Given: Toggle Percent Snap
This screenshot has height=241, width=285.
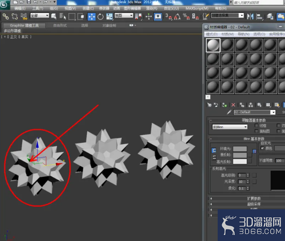Looking at the screenshot, I should click(186, 17).
